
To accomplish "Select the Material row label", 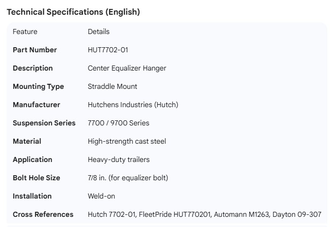I will 27,141.
